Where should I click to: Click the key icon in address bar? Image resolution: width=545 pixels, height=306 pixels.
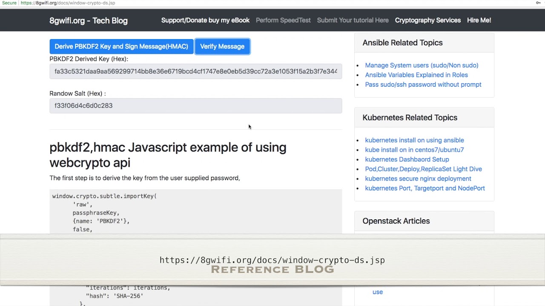coord(538,3)
